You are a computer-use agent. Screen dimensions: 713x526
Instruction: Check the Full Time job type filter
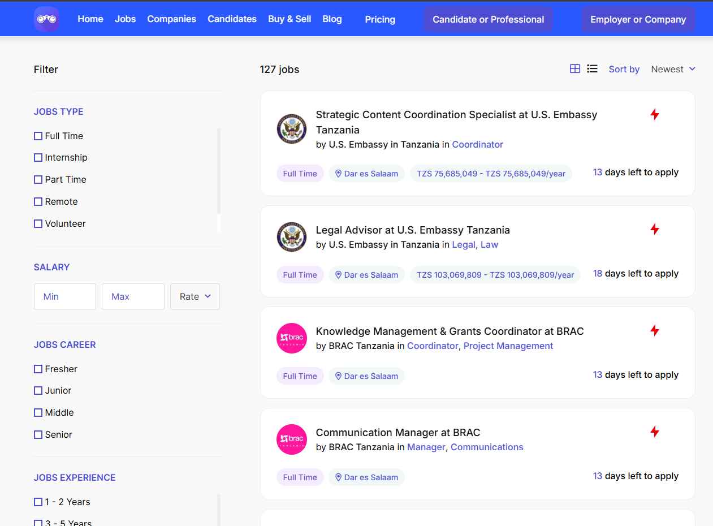(x=38, y=136)
